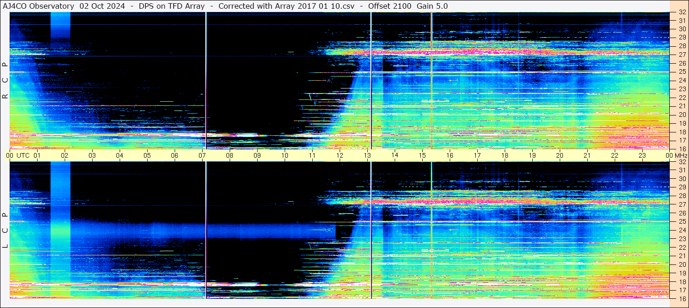Click the 32 MHz label in RCP panel
The image size is (689, 308).
[682, 13]
